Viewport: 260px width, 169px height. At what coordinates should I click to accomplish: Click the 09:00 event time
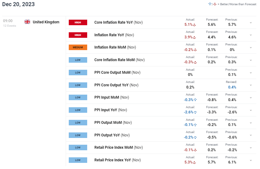8,21
